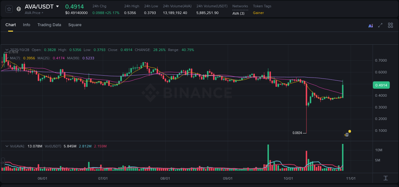Screen dimensions: 399x187
Task: Switch to the Trading Data tab
Action: (x=49, y=25)
